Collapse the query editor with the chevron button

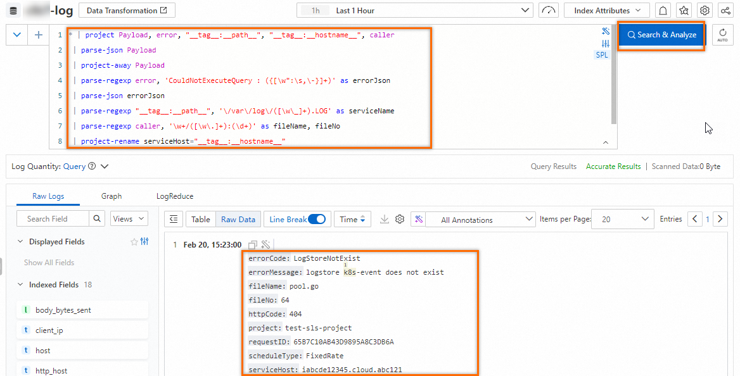click(17, 35)
